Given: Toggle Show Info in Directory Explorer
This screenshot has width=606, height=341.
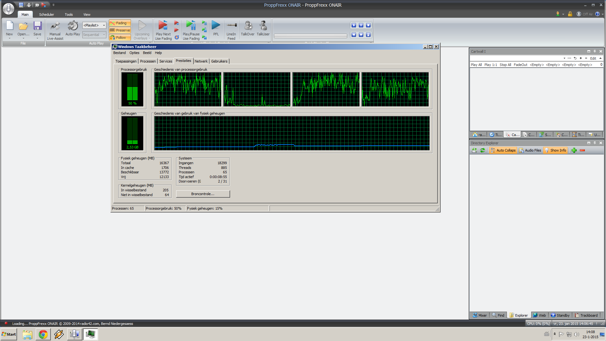Looking at the screenshot, I should coord(555,150).
